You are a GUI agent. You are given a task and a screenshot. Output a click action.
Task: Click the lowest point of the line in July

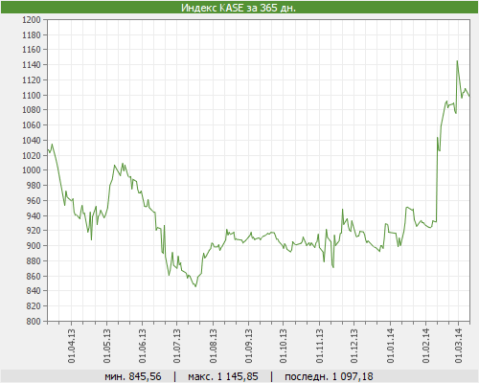coord(195,286)
